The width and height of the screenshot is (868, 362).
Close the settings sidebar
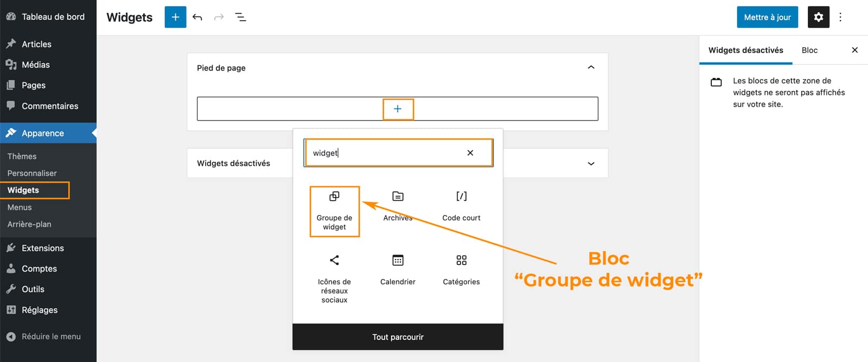[854, 50]
